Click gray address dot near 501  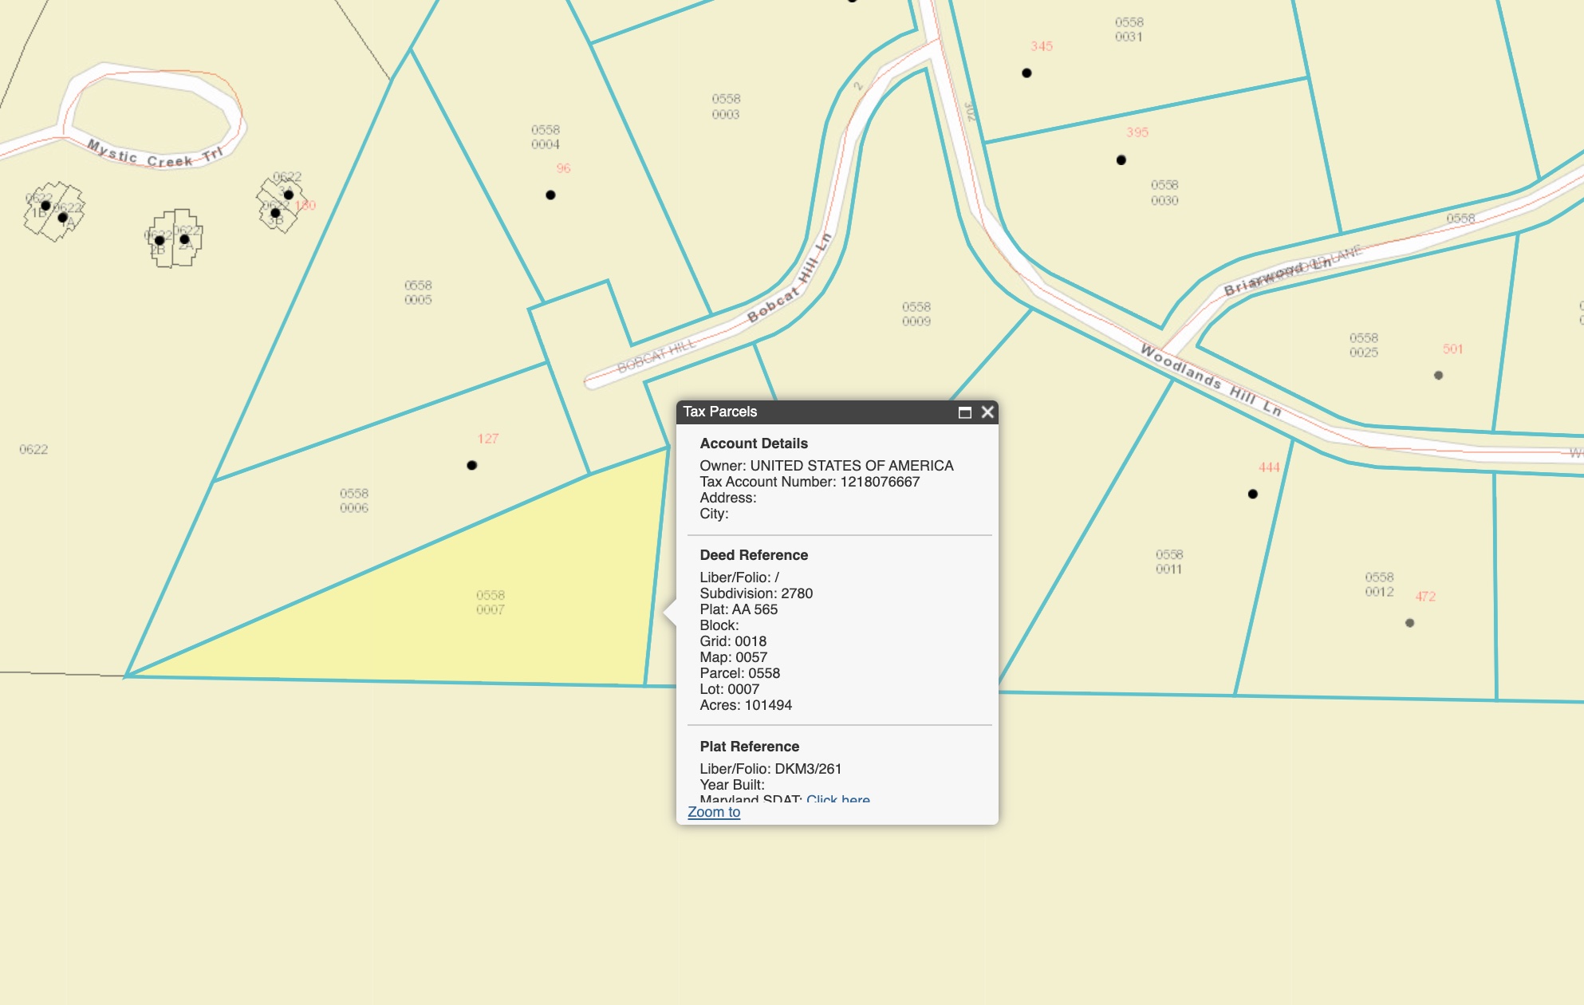tap(1438, 376)
